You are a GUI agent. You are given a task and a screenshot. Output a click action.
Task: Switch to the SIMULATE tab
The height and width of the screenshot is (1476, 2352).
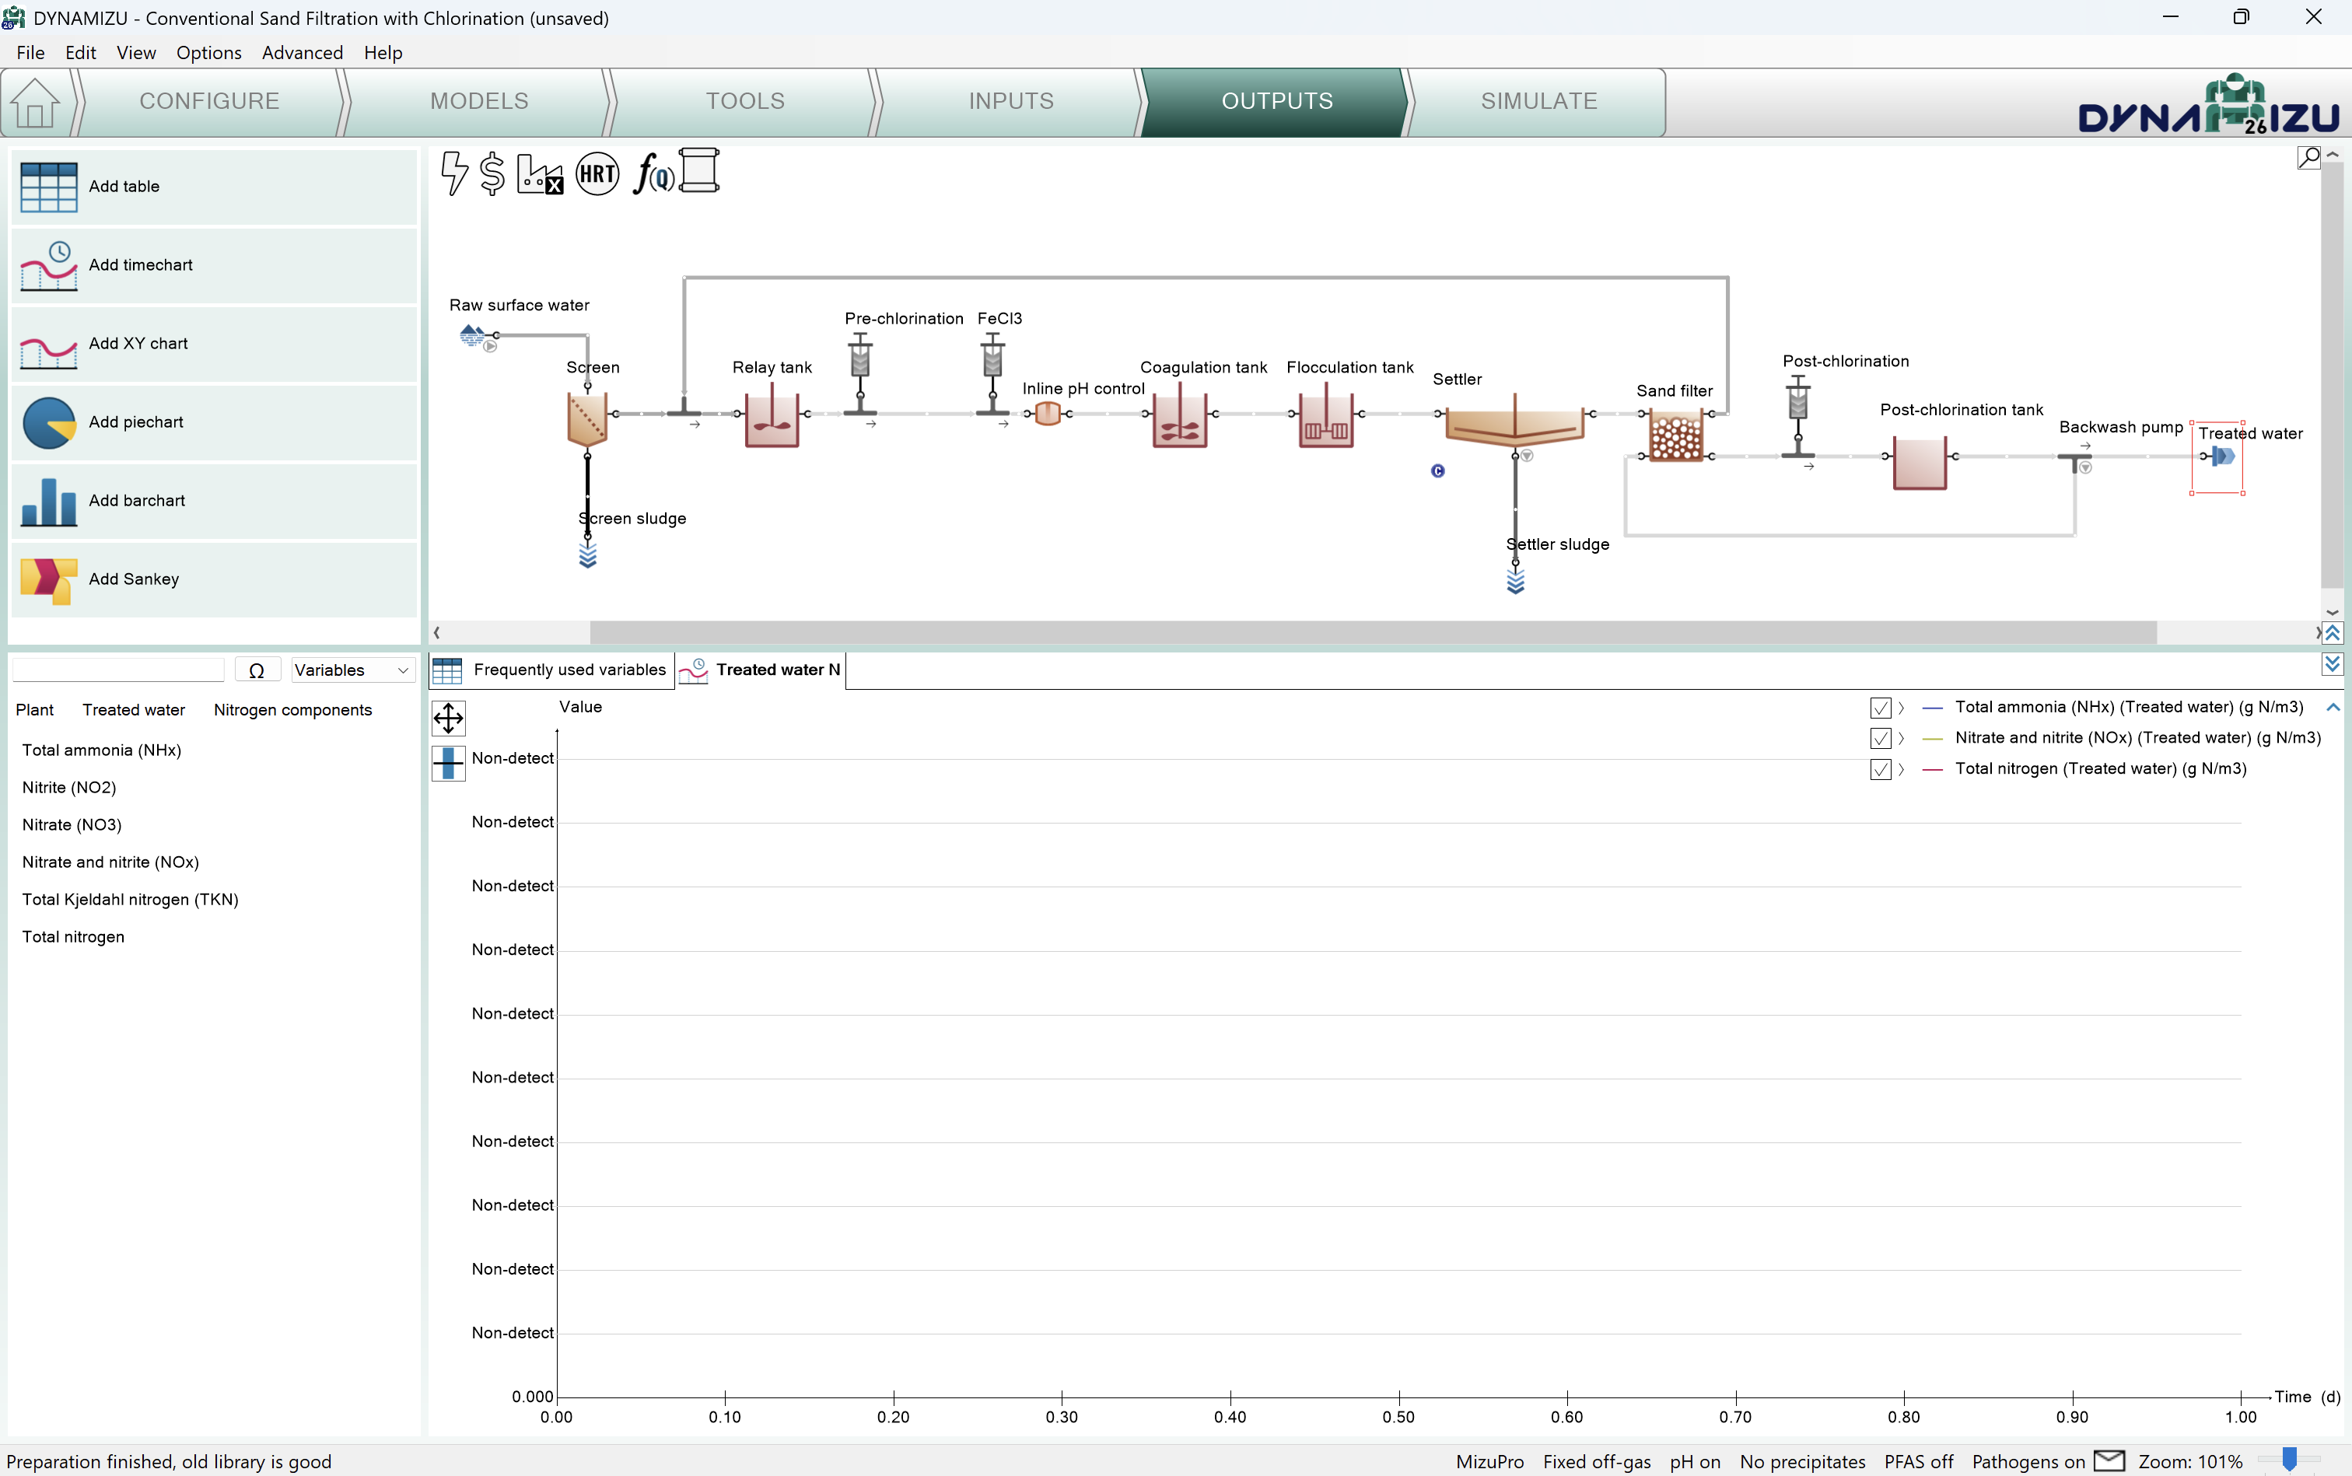[1538, 102]
